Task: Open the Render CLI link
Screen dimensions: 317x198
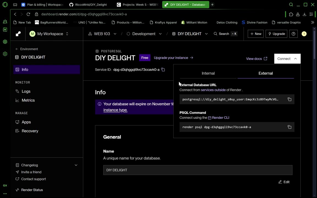Action: click(x=218, y=118)
